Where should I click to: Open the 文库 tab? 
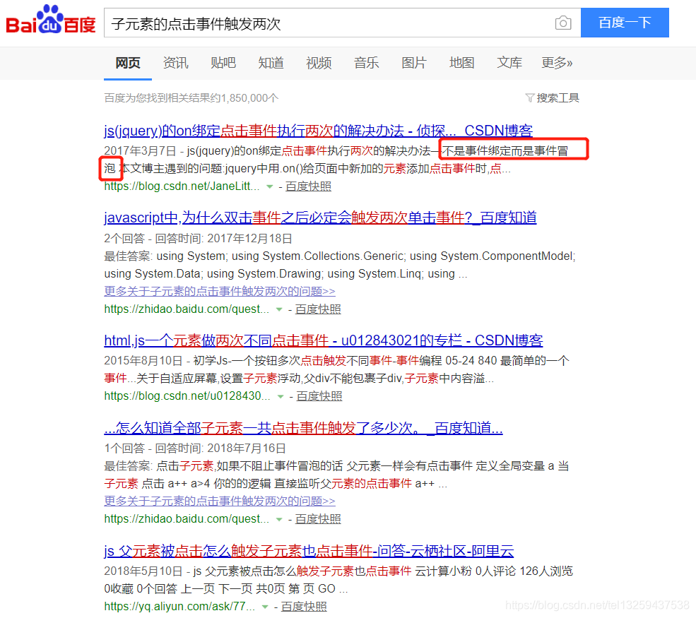pyautogui.click(x=509, y=63)
